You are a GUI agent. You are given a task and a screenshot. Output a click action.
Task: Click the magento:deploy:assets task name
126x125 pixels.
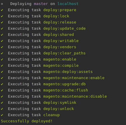[x=68, y=72]
